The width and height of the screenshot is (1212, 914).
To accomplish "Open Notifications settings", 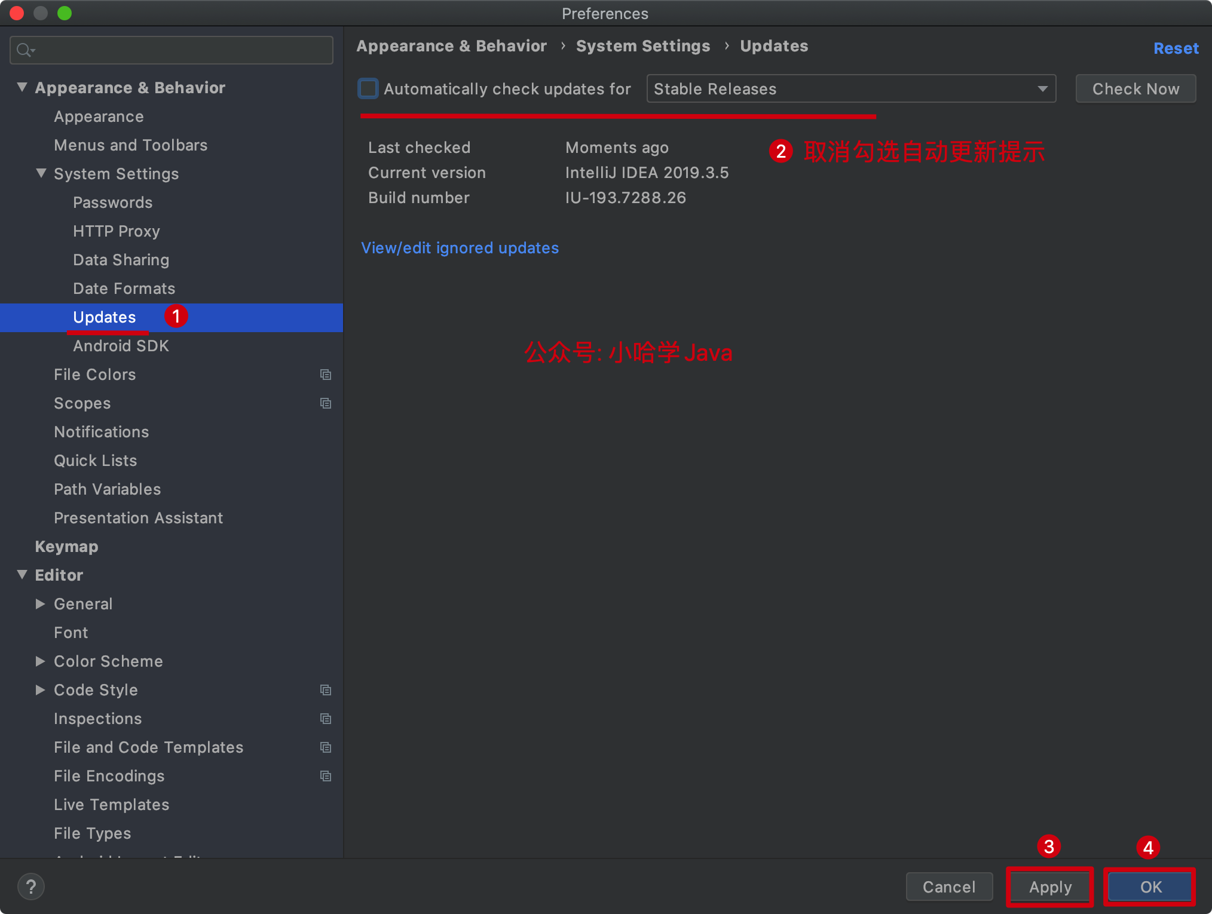I will 102,432.
